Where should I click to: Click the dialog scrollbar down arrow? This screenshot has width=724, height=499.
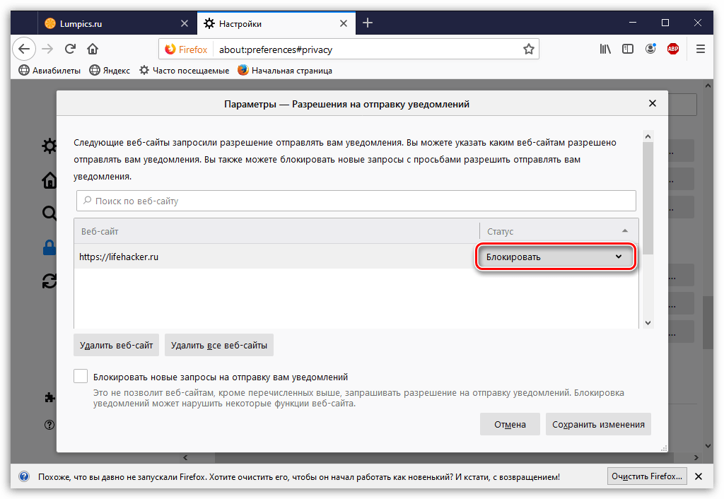click(648, 323)
